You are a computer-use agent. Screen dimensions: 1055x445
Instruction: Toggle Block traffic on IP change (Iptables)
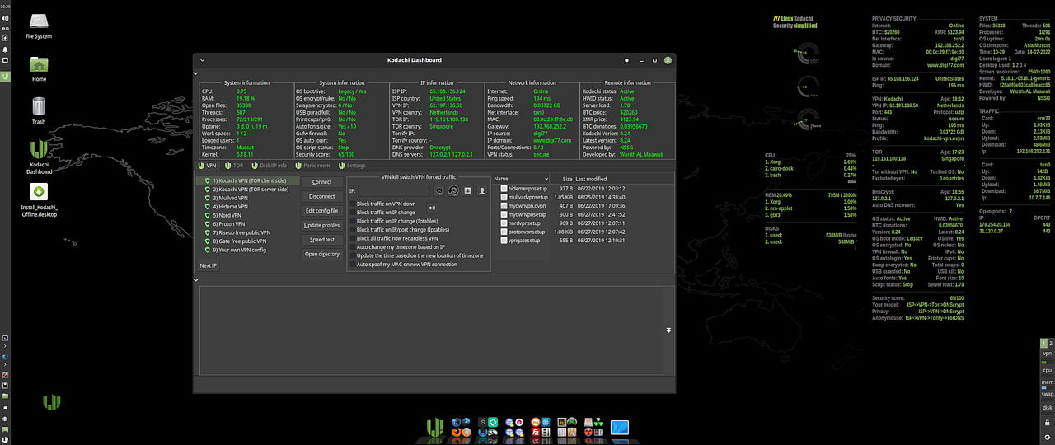353,221
